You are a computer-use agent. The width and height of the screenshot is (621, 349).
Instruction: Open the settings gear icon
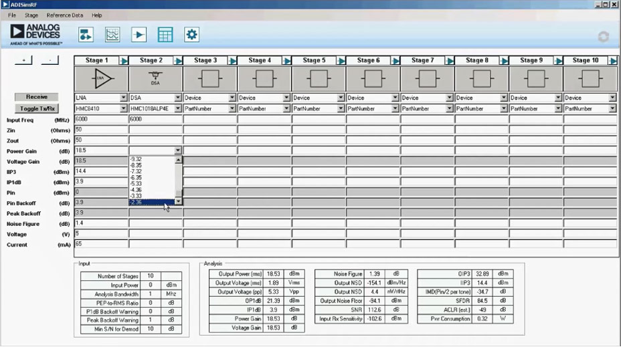(192, 35)
